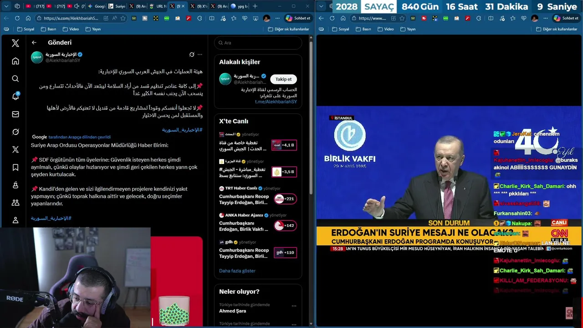Screen dimensions: 583x328
Task: Open ANKA Haber Ajansı live broadcast
Action: 258,222
